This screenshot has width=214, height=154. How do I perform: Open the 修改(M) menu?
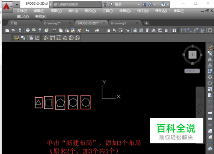pos(161,11)
